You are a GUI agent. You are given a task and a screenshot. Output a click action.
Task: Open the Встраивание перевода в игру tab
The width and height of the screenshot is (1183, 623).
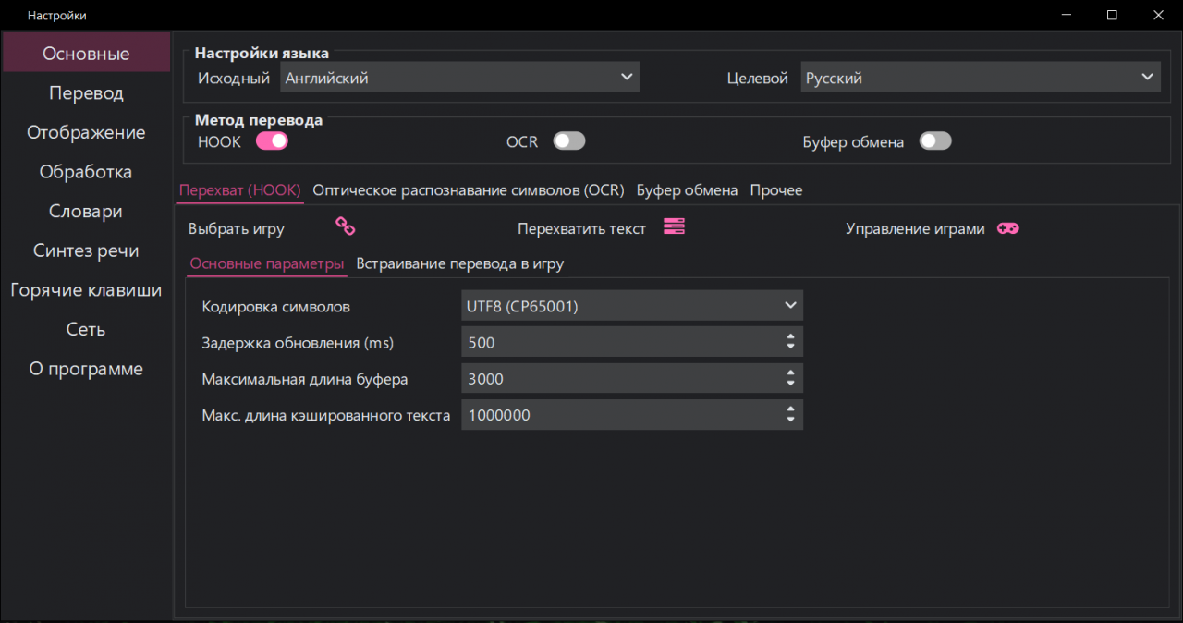click(459, 263)
